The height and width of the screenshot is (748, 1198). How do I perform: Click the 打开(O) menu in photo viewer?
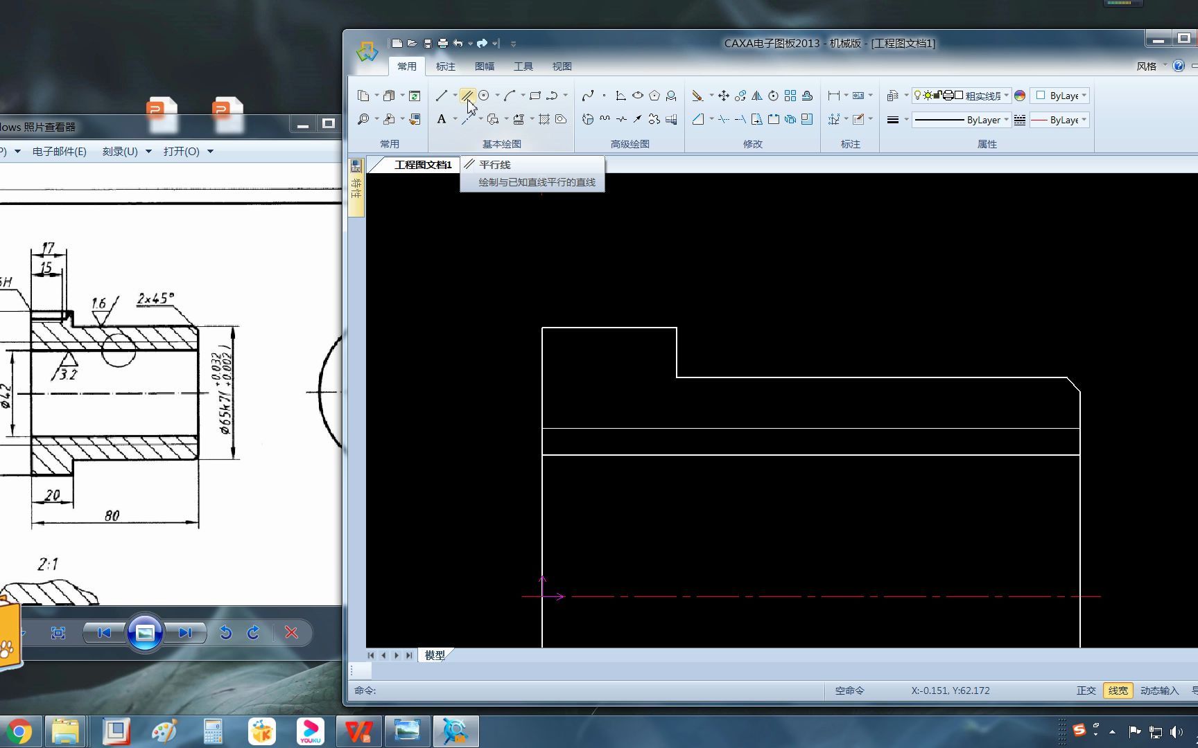pyautogui.click(x=188, y=151)
